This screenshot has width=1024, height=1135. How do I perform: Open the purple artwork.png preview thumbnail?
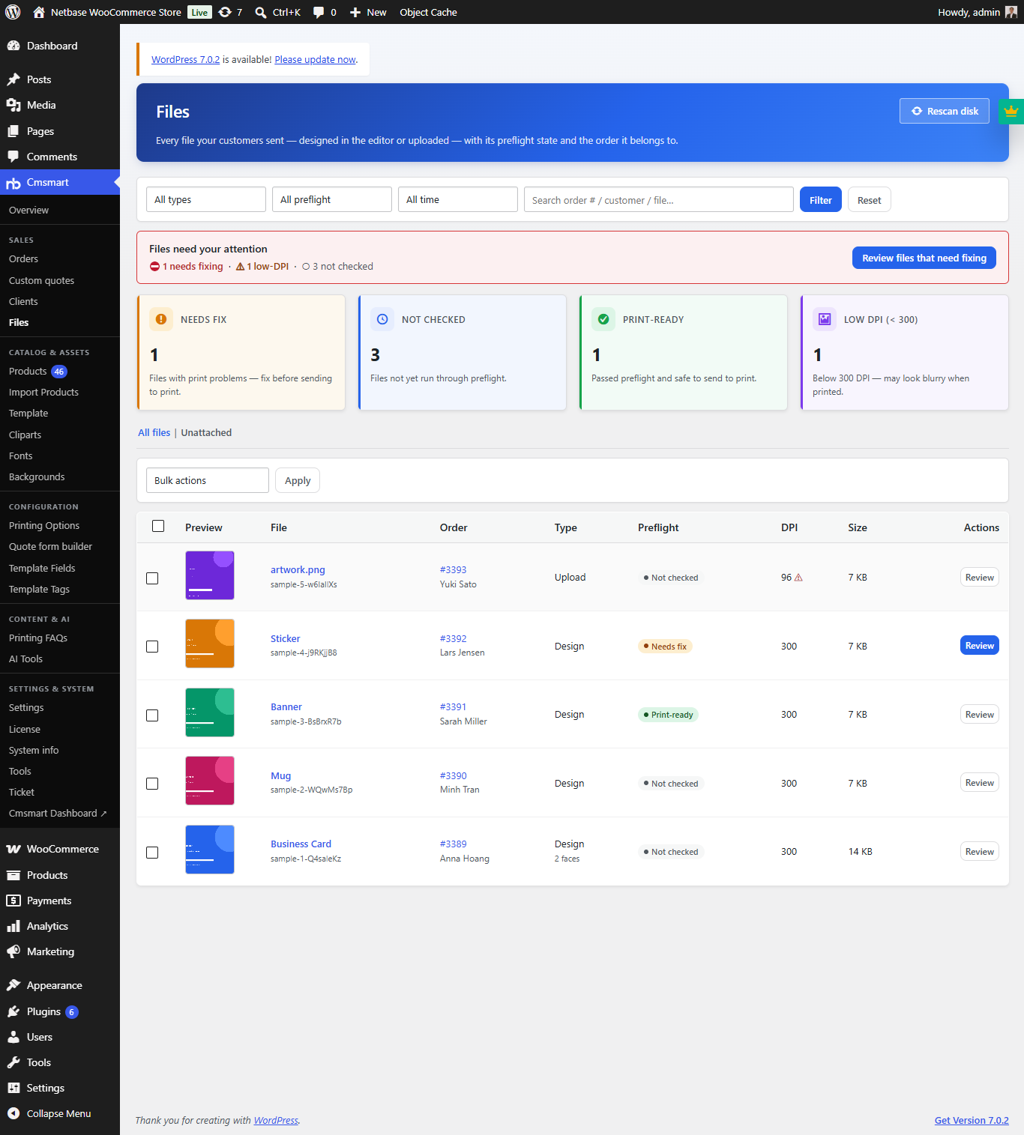(x=210, y=575)
